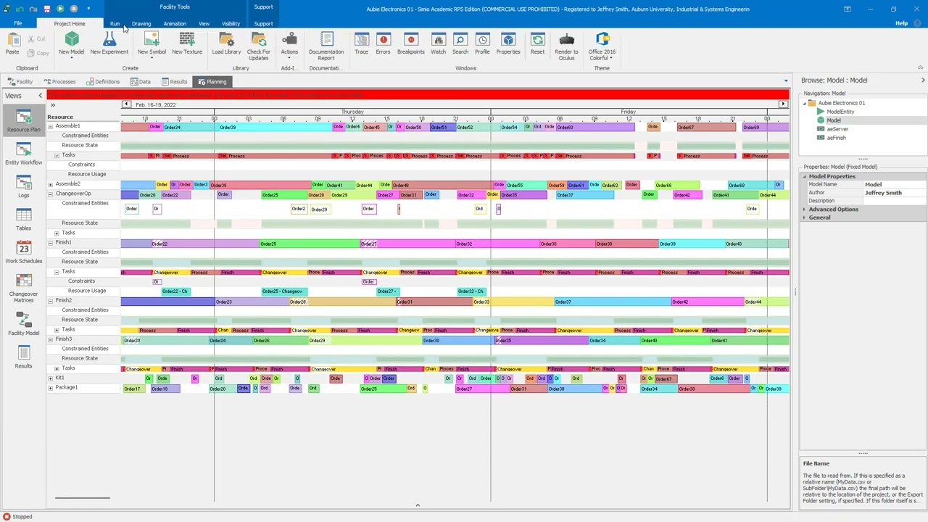Open the Trace window
Screen dimensions: 928x522
361,43
